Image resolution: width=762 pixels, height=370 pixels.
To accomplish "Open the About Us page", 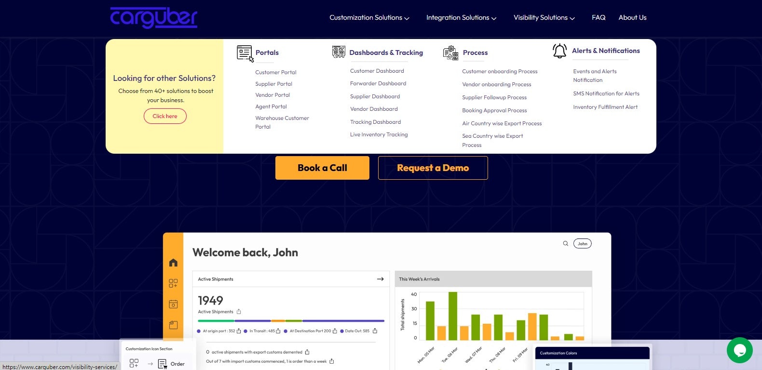I will [x=632, y=18].
